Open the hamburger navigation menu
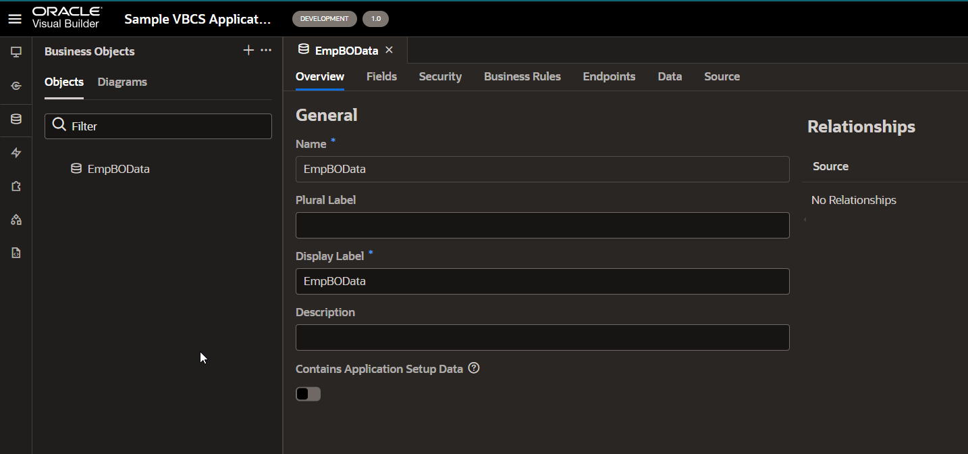Image resolution: width=968 pixels, height=454 pixels. (15, 19)
